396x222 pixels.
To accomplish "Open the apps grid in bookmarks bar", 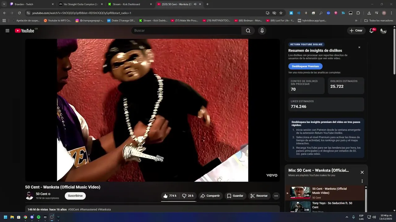I will (x=4, y=21).
